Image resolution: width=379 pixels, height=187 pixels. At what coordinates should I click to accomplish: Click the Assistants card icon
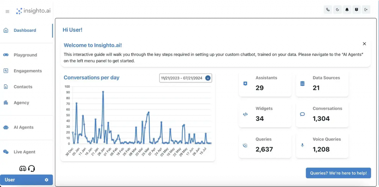(x=245, y=84)
